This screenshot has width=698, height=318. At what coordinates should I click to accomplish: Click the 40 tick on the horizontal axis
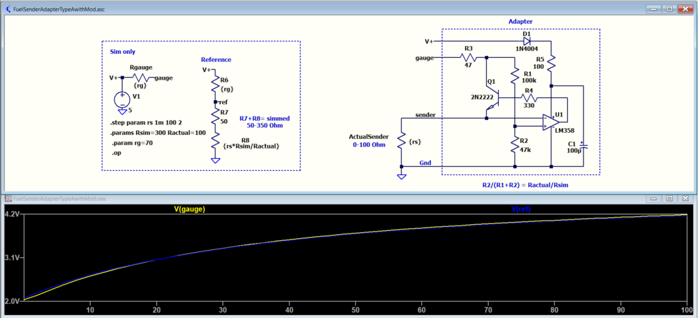(x=289, y=310)
